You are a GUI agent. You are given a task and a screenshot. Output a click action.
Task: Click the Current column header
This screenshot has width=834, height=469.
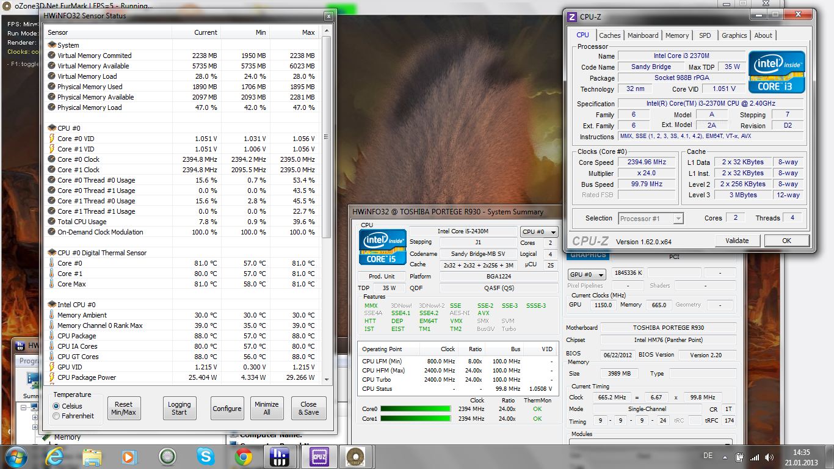(197, 32)
